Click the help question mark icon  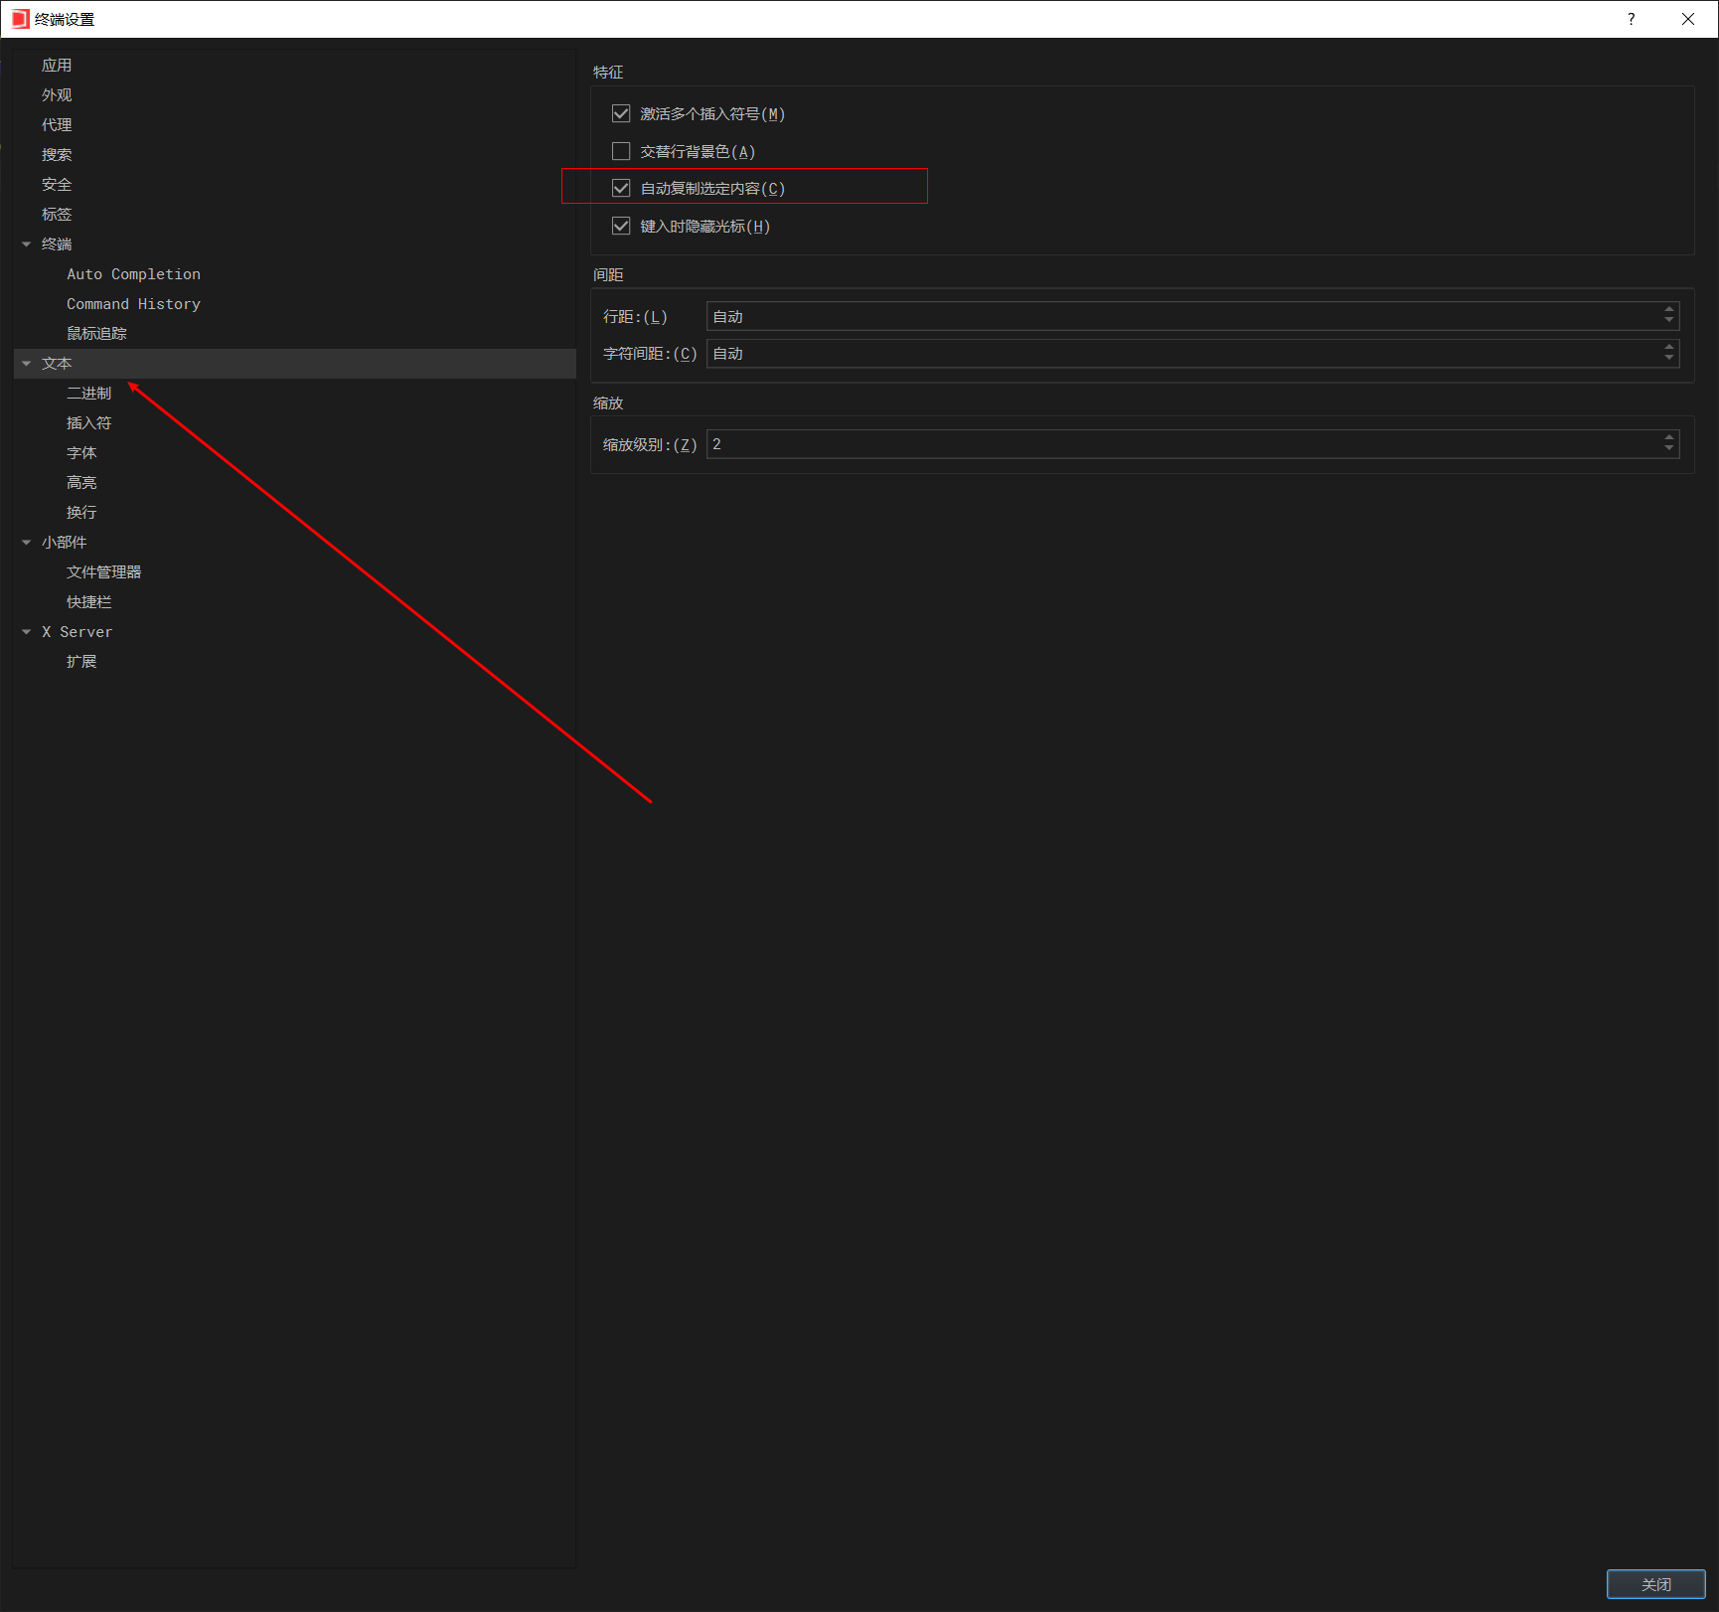tap(1631, 19)
